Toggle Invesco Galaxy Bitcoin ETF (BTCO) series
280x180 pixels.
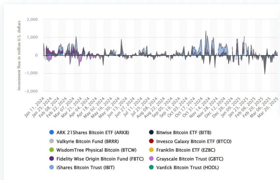point(194,141)
